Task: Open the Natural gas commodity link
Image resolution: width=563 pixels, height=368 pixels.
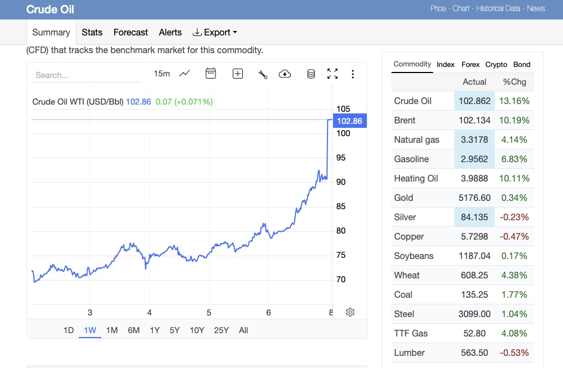Action: click(417, 139)
